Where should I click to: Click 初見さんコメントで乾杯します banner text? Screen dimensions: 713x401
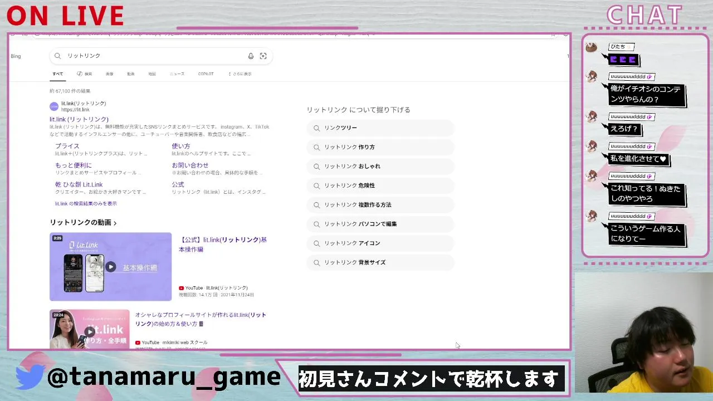[x=428, y=379]
